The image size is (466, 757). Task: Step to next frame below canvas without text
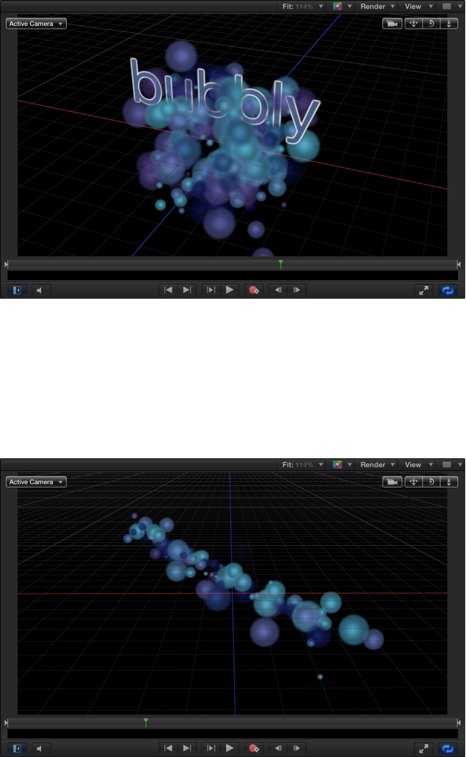297,748
